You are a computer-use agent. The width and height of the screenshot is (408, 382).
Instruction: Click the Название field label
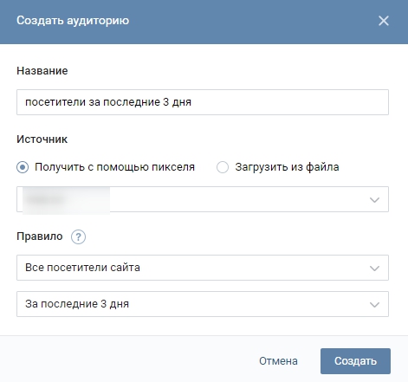42,71
